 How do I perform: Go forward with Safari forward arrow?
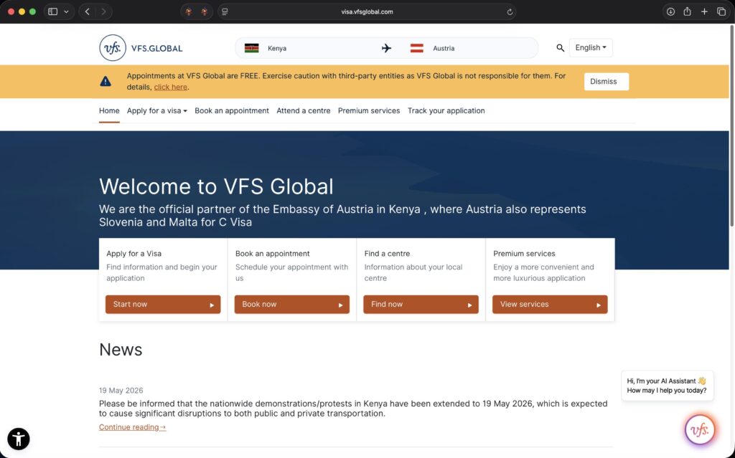point(103,11)
